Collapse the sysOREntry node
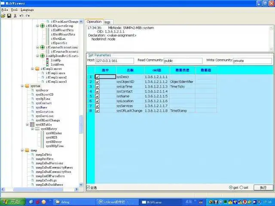Screen dimensions: 275x206 pyautogui.click(x=33, y=129)
